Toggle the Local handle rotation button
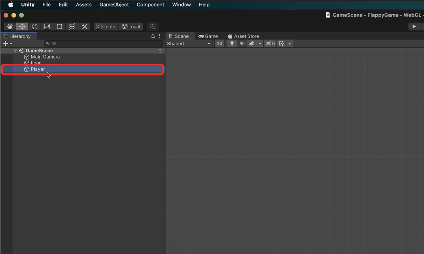 pos(131,26)
